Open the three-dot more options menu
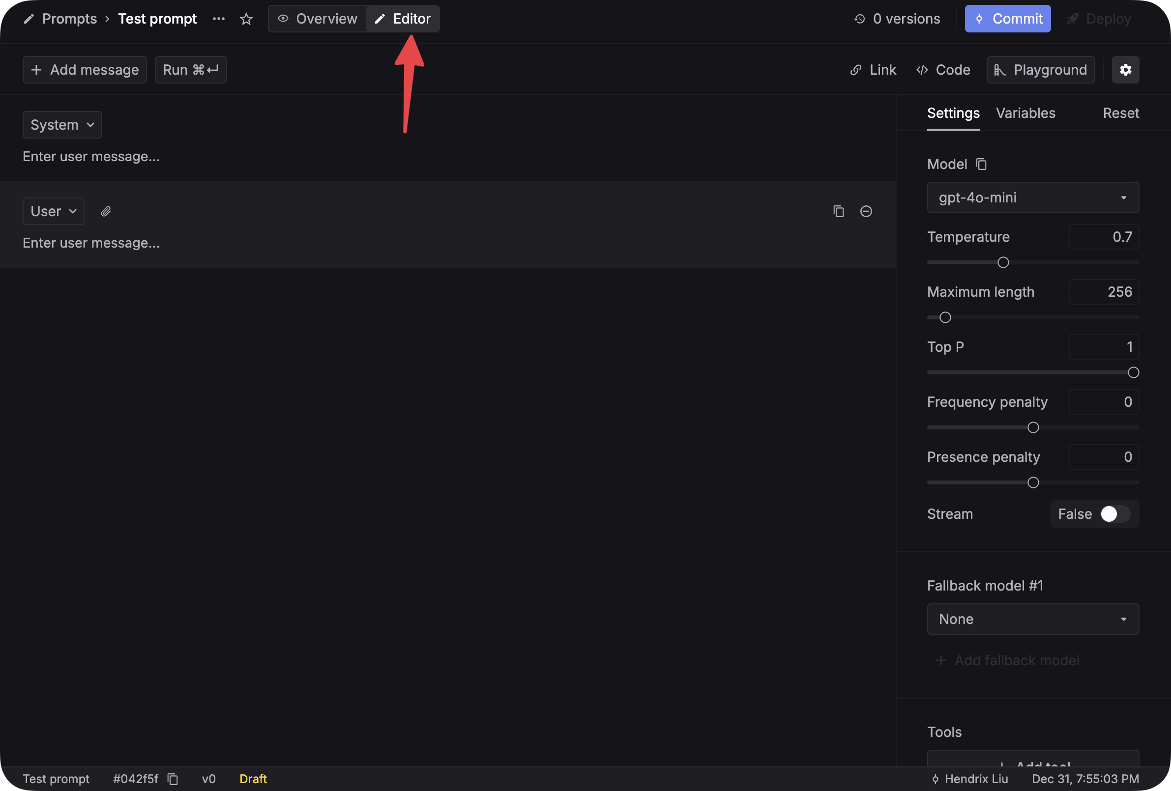This screenshot has width=1171, height=791. pyautogui.click(x=219, y=19)
